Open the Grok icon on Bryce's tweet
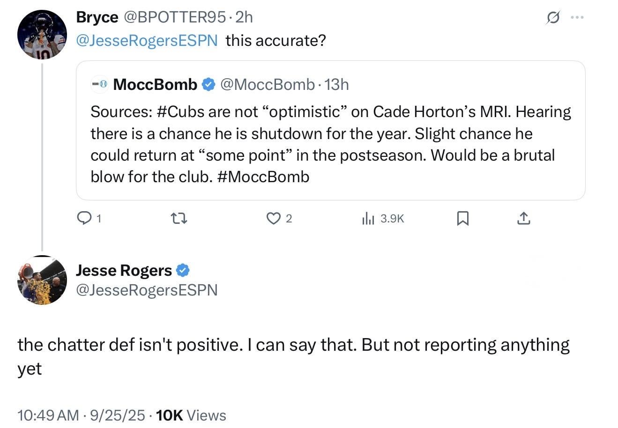The width and height of the screenshot is (618, 428). tap(553, 16)
